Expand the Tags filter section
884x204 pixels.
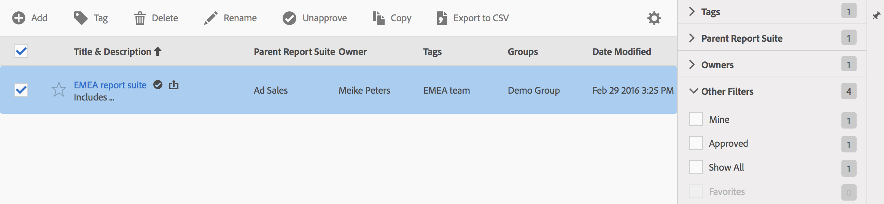point(692,12)
